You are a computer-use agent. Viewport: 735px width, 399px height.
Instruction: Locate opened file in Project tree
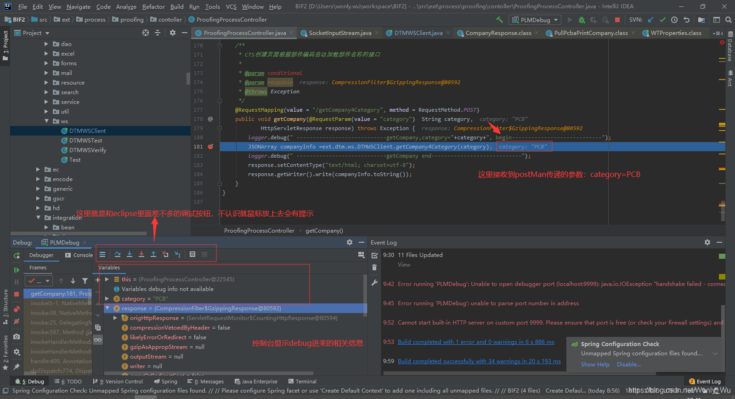(146, 33)
